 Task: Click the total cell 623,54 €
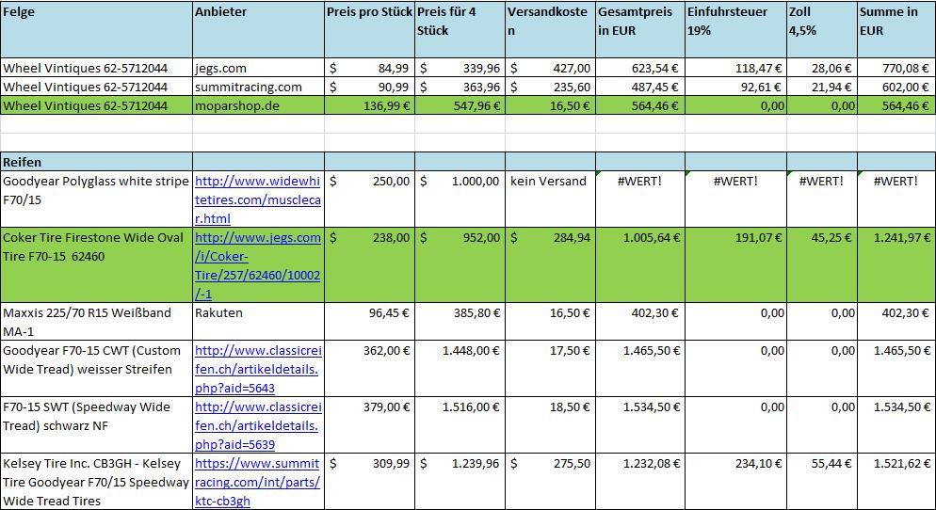coord(640,68)
